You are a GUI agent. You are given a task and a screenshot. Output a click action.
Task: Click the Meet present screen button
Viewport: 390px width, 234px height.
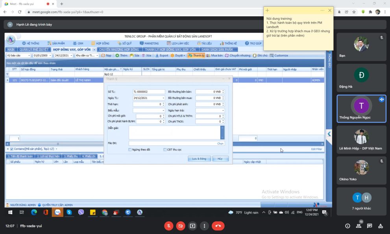point(192,226)
